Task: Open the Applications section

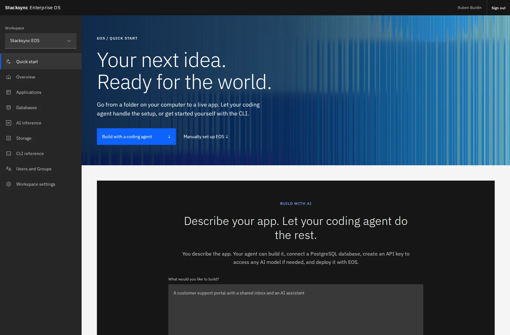Action: 41,92
